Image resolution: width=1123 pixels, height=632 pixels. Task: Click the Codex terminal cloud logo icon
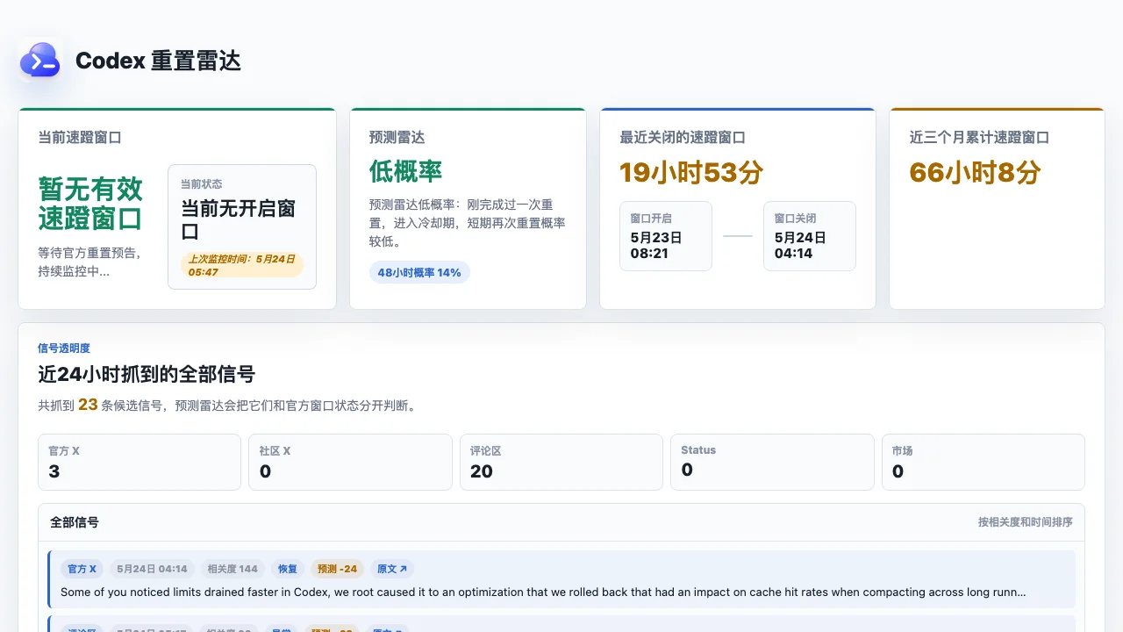tap(40, 61)
